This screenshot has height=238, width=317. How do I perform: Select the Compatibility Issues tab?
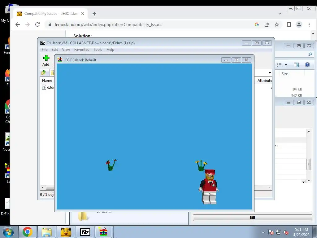(x=50, y=14)
